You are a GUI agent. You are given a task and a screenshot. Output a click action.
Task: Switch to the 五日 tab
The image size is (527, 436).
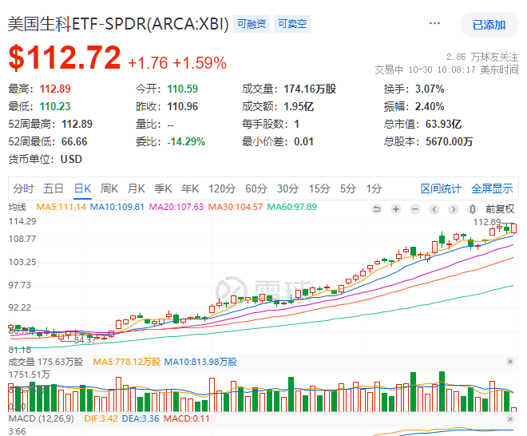coord(53,188)
